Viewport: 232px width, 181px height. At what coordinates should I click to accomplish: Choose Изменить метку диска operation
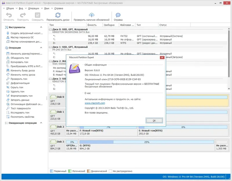[x=21, y=75]
